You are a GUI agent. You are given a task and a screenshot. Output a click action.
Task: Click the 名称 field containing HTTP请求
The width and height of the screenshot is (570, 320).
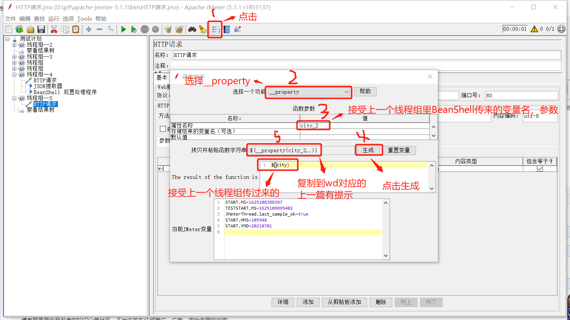367,55
